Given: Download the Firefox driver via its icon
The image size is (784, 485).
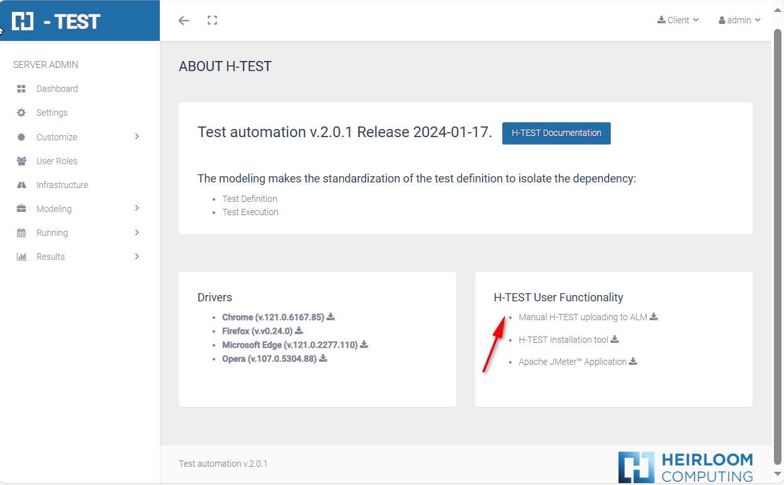Looking at the screenshot, I should (x=300, y=331).
